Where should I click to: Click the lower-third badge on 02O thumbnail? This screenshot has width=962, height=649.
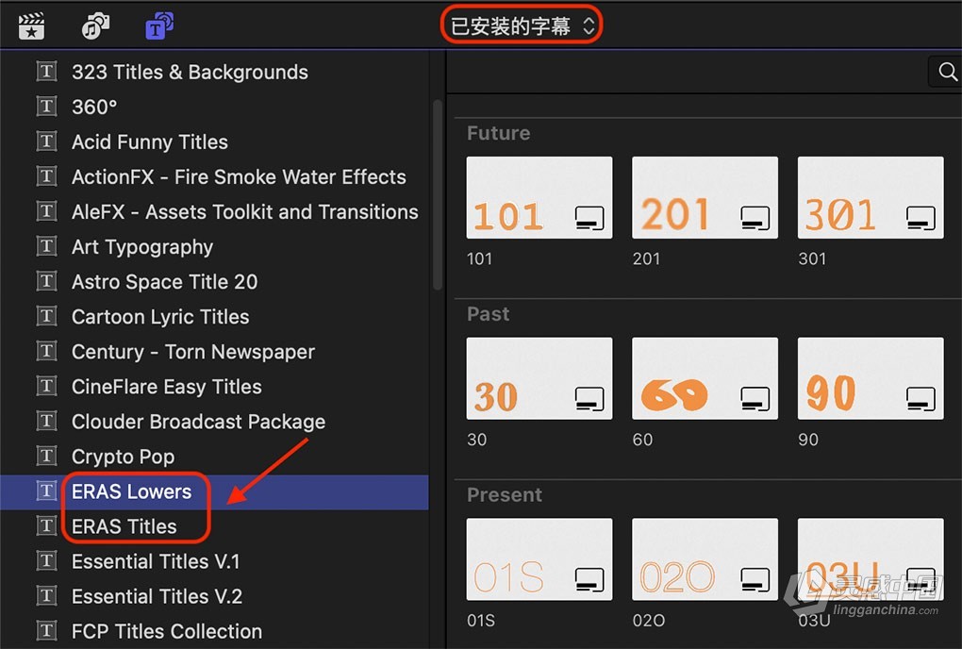click(755, 580)
